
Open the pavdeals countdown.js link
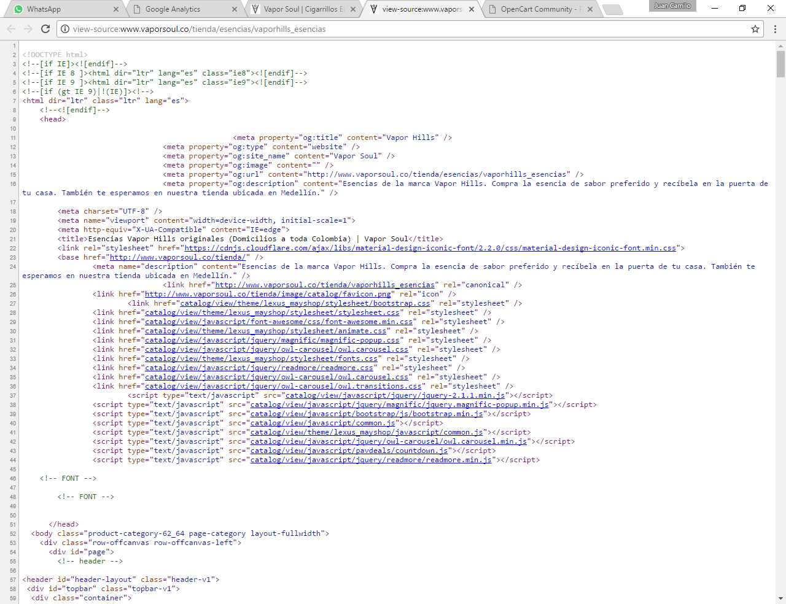[349, 451]
